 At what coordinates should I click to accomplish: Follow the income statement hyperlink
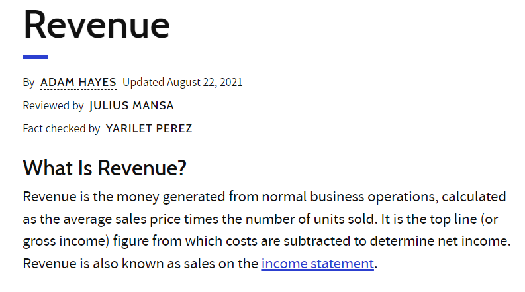[317, 264]
